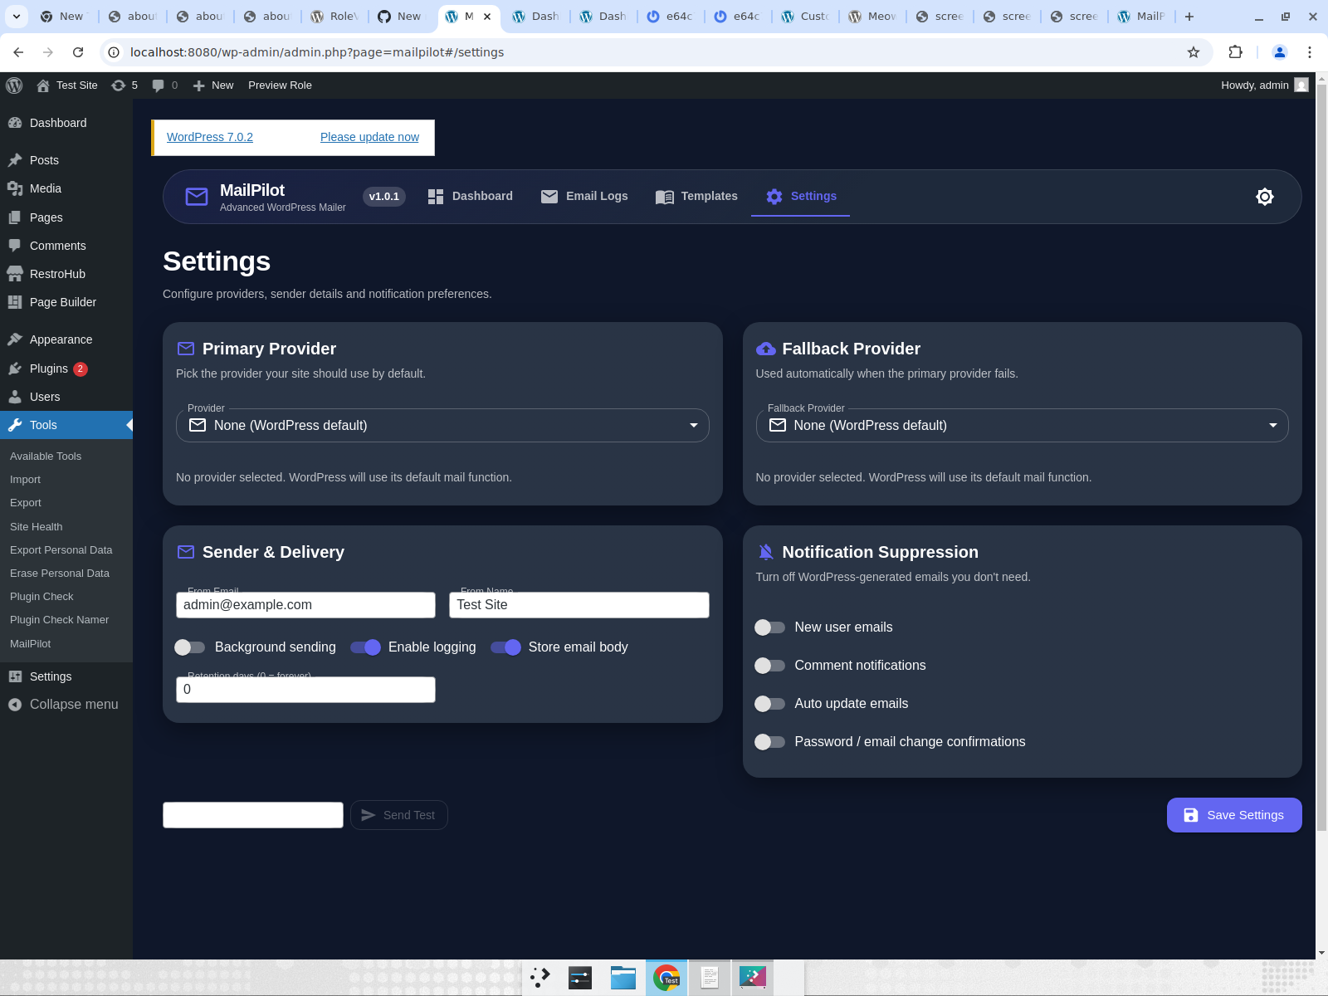Click the Send Test button
The width and height of the screenshot is (1328, 996).
coord(398,815)
